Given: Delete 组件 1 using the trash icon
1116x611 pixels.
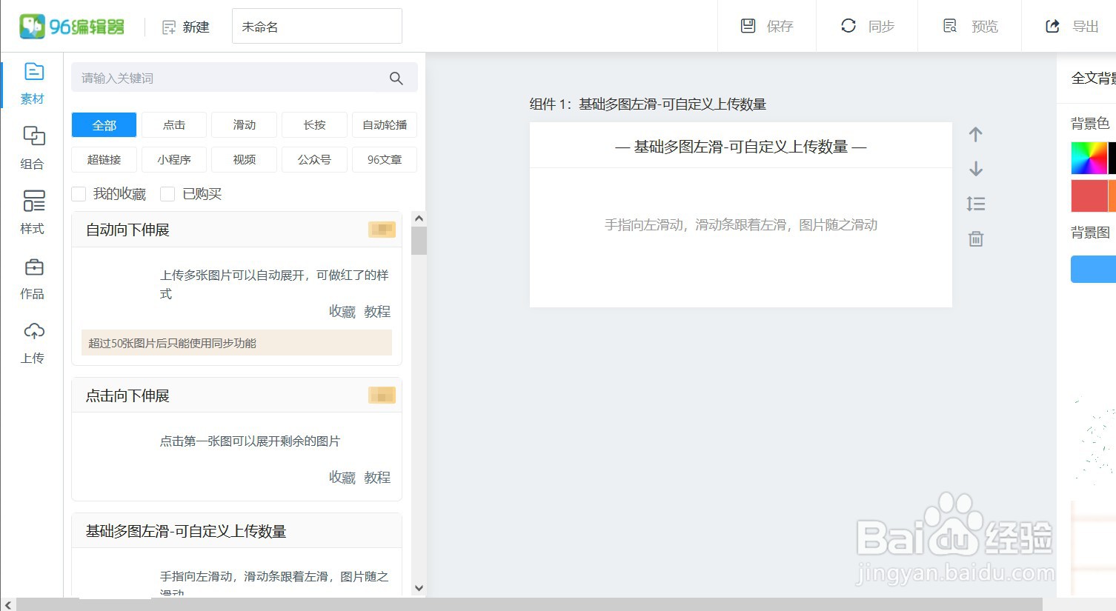Looking at the screenshot, I should [975, 238].
